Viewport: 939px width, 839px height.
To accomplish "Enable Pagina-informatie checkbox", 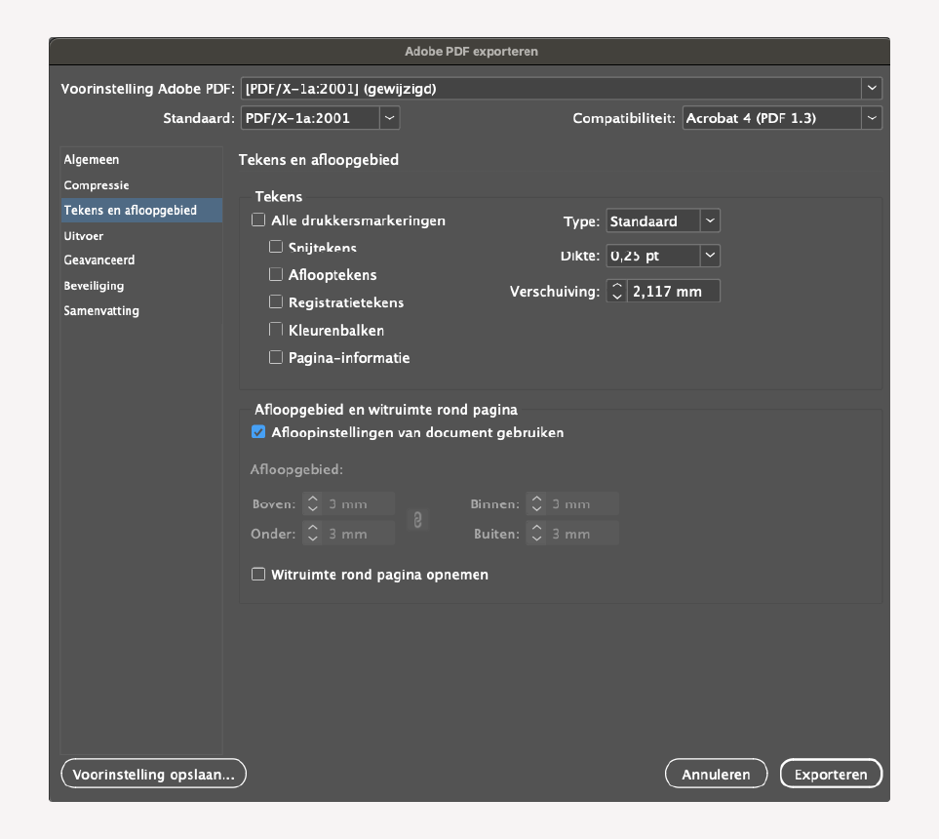I will coord(276,357).
